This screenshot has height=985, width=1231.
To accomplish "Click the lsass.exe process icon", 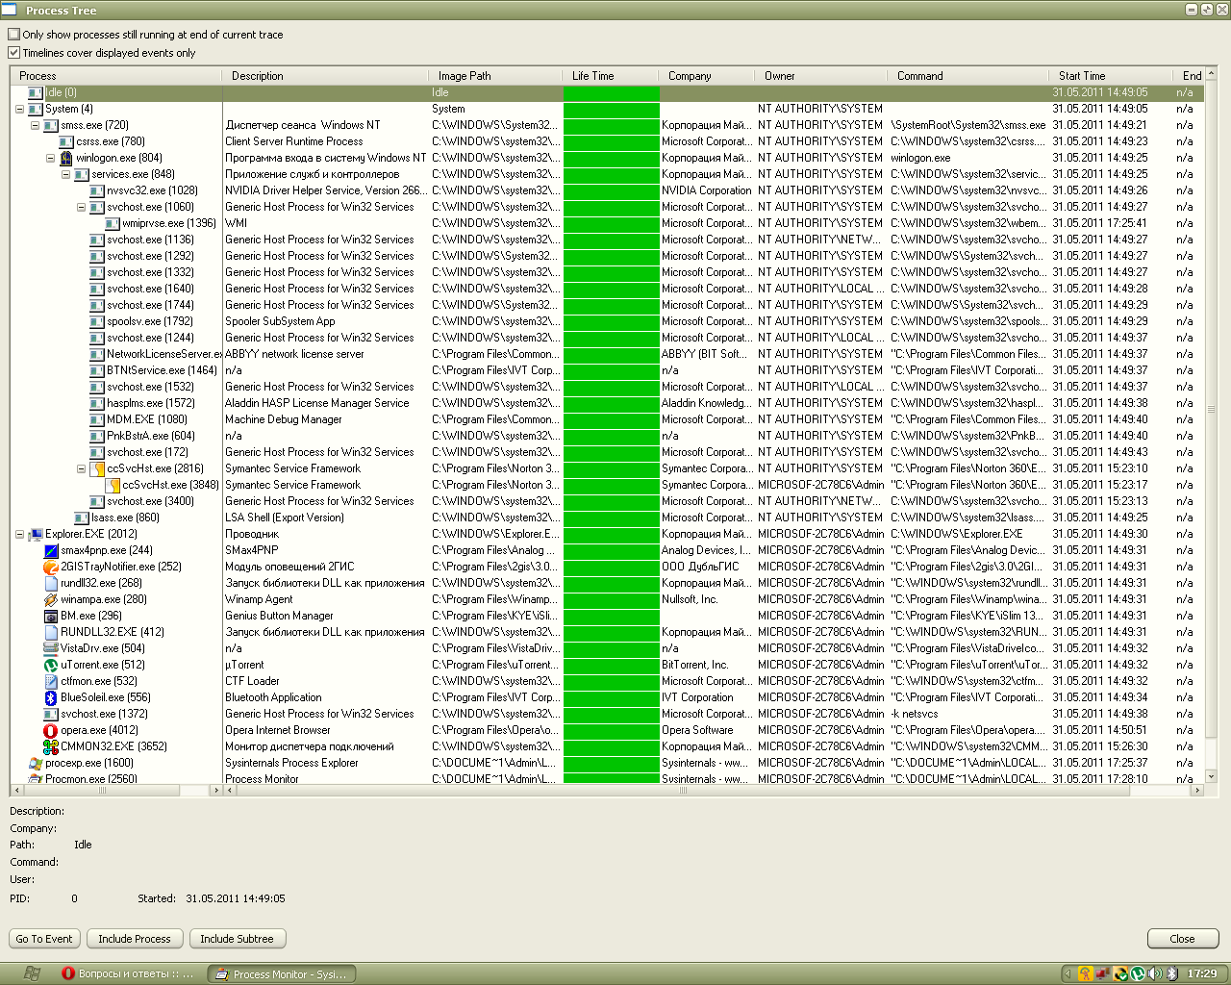I will pos(82,518).
